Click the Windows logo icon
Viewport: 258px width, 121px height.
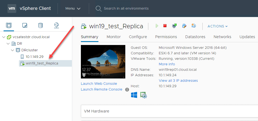[x=134, y=95]
